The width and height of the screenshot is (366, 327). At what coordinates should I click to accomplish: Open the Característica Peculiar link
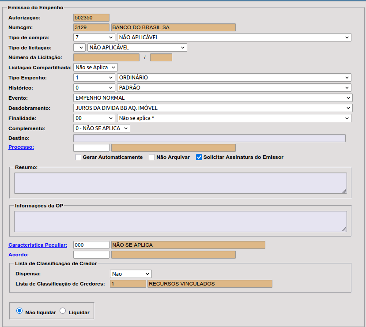click(x=38, y=245)
